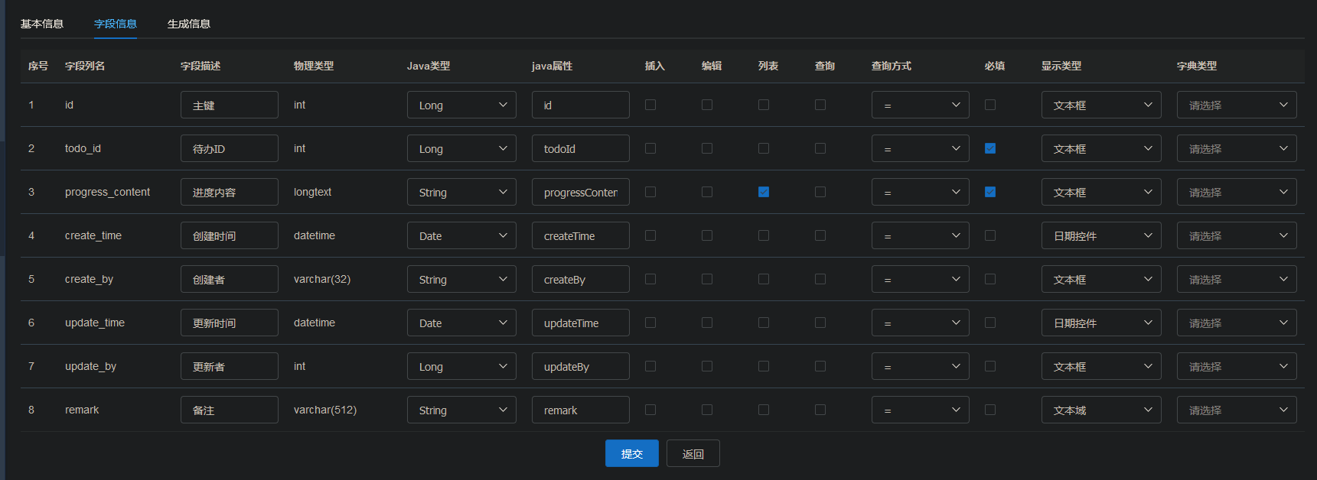The height and width of the screenshot is (480, 1317).
Task: Expand 显示类型 dropdown for create_time row
Action: 1100,235
